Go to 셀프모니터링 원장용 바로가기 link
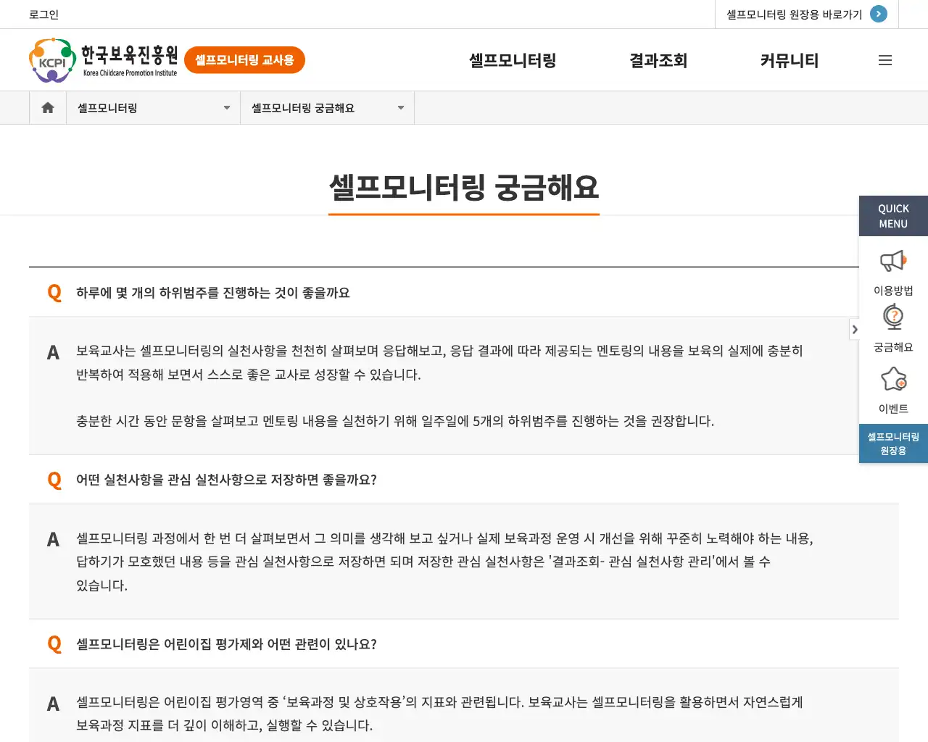The width and height of the screenshot is (928, 742). tap(794, 14)
